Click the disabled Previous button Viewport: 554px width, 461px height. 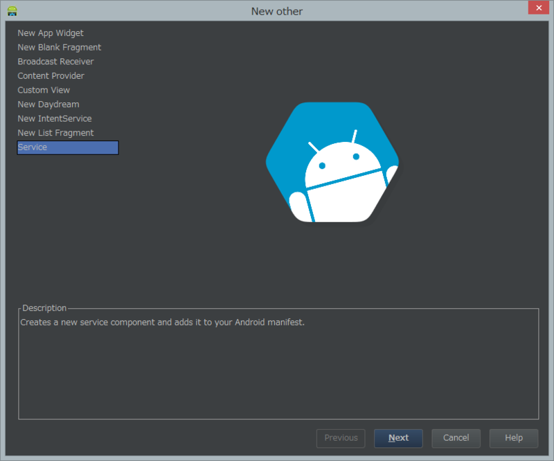[x=341, y=438]
